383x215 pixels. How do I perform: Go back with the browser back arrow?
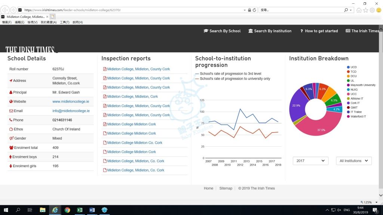click(x=4, y=10)
